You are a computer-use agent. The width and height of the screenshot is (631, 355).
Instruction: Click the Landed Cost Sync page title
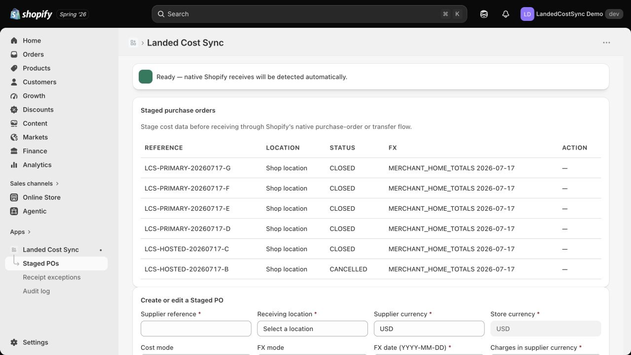coord(185,43)
